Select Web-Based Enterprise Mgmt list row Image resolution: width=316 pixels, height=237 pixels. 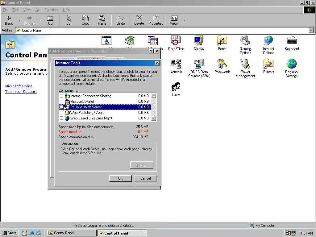tap(105, 118)
